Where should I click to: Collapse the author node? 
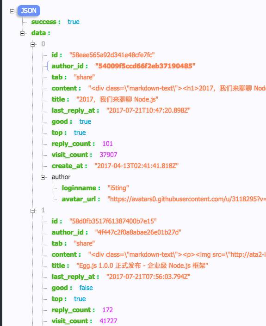click(x=43, y=177)
